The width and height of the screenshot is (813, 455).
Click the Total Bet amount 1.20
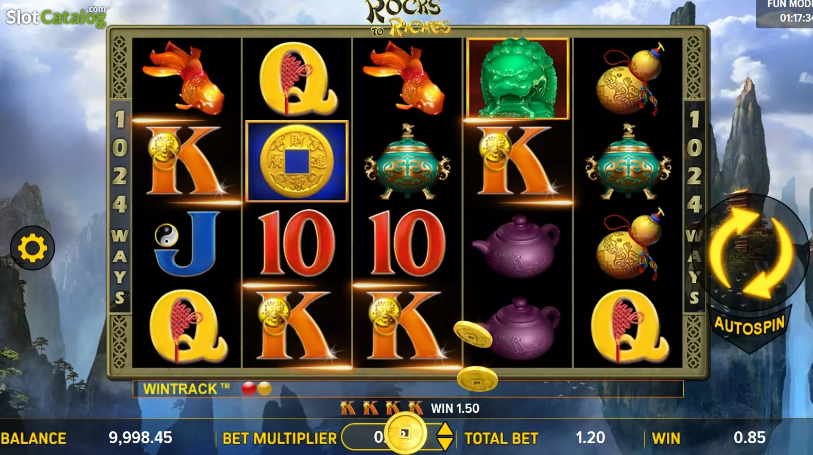(590, 438)
